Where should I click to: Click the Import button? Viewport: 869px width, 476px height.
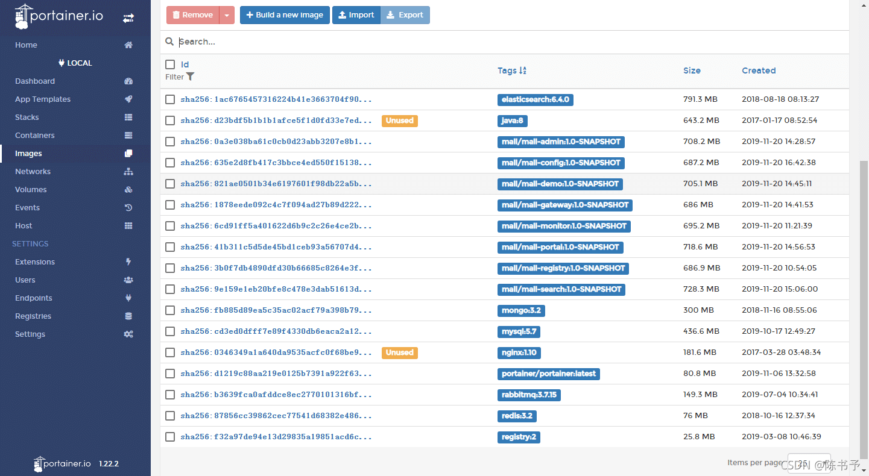pos(356,15)
